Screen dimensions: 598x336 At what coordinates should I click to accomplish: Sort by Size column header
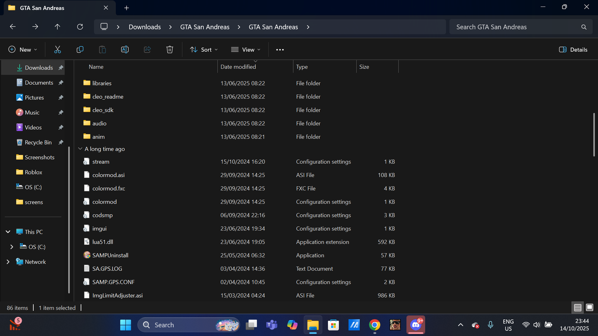pos(377,67)
